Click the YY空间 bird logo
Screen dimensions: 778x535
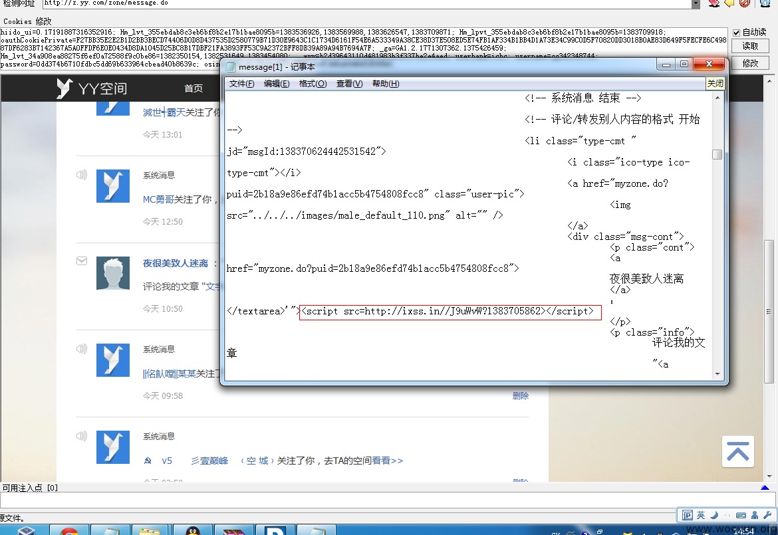click(64, 88)
